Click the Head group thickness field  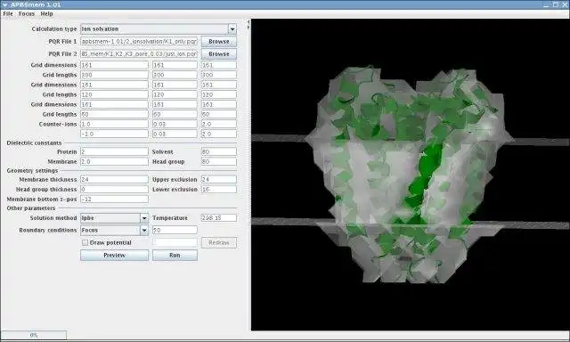pos(114,190)
